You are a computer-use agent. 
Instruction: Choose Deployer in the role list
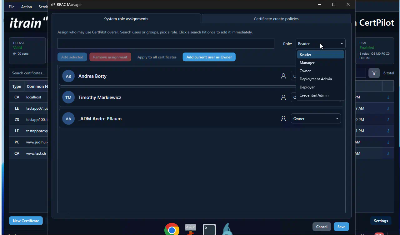[x=320, y=87]
